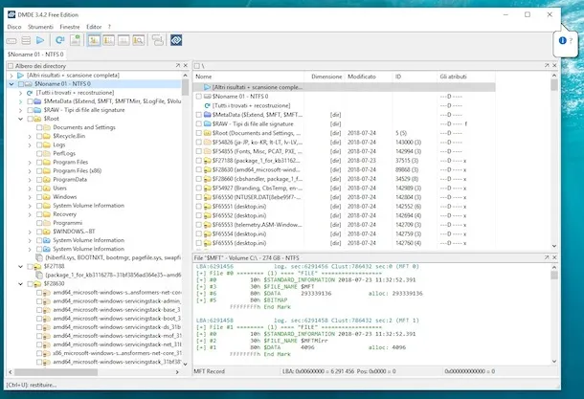Open the Finestre menu
Screen dimensions: 584x399
click(69, 28)
